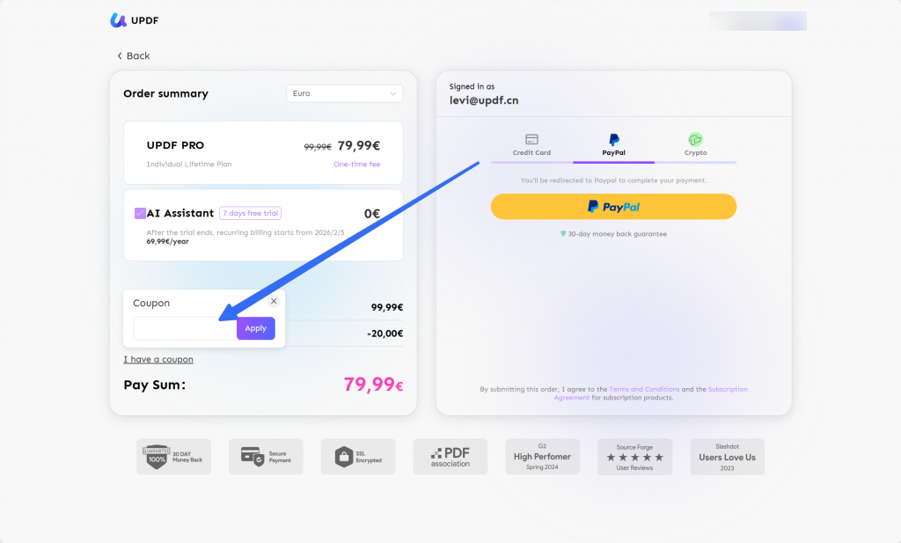This screenshot has width=901, height=543.
Task: Click the -20,00€ discount value
Action: click(385, 334)
